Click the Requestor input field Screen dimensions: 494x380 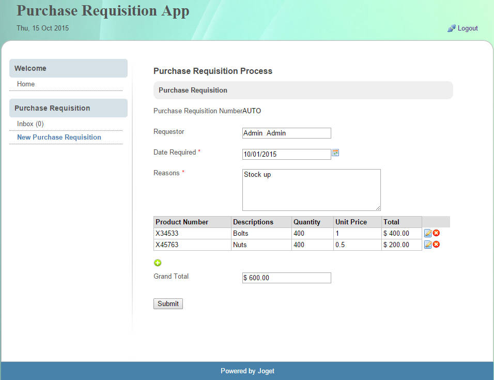tap(286, 133)
